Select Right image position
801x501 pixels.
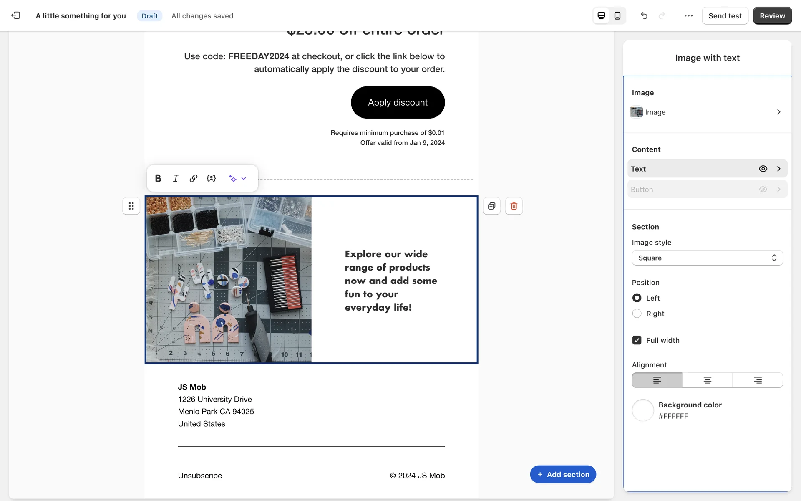pos(637,314)
